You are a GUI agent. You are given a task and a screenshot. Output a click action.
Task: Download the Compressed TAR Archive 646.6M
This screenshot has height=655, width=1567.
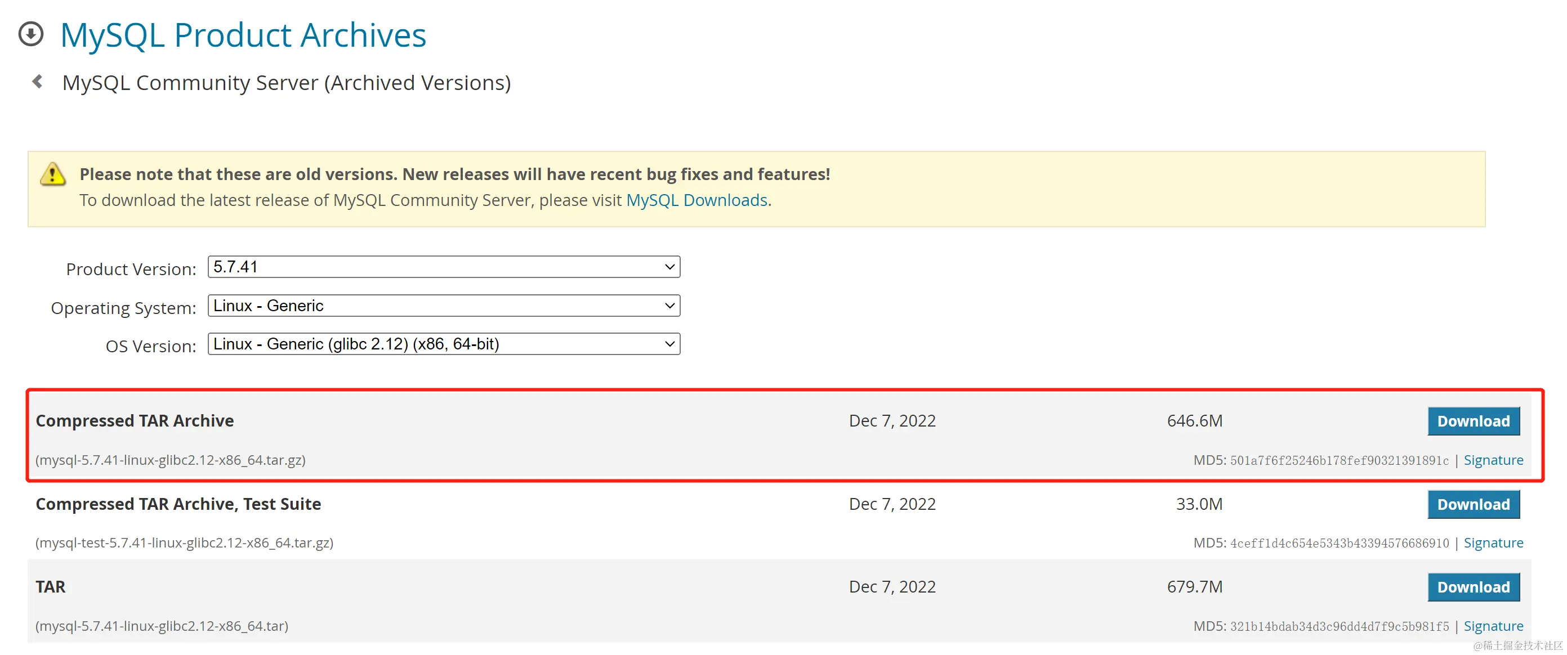click(1473, 421)
